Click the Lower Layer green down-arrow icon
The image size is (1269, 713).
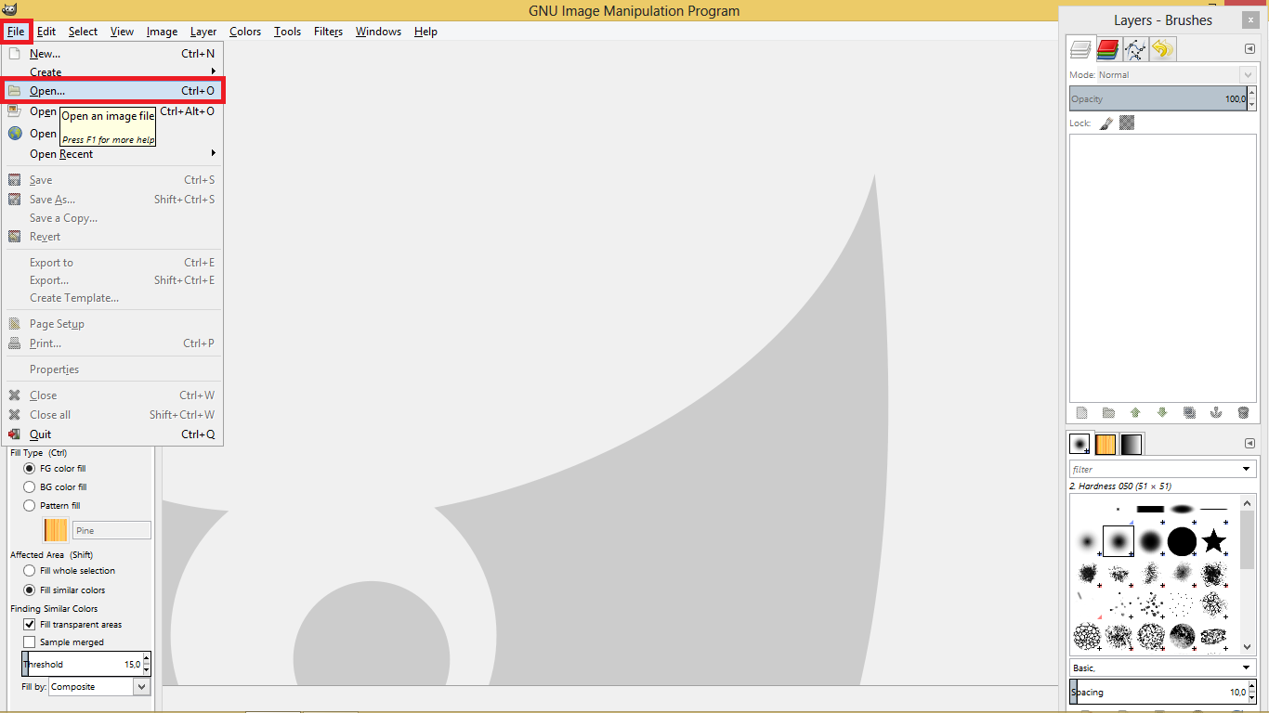(1162, 412)
